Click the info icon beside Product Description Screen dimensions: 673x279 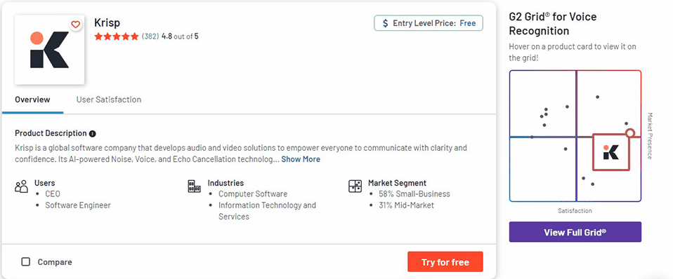[x=92, y=134]
